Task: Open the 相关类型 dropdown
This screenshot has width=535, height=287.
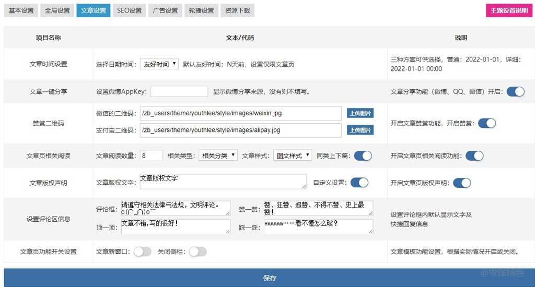Action: 218,156
